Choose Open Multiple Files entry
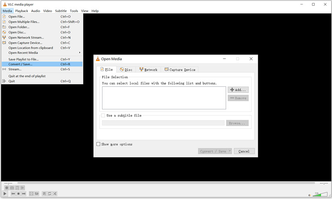The height and width of the screenshot is (199, 332). pyautogui.click(x=42, y=22)
